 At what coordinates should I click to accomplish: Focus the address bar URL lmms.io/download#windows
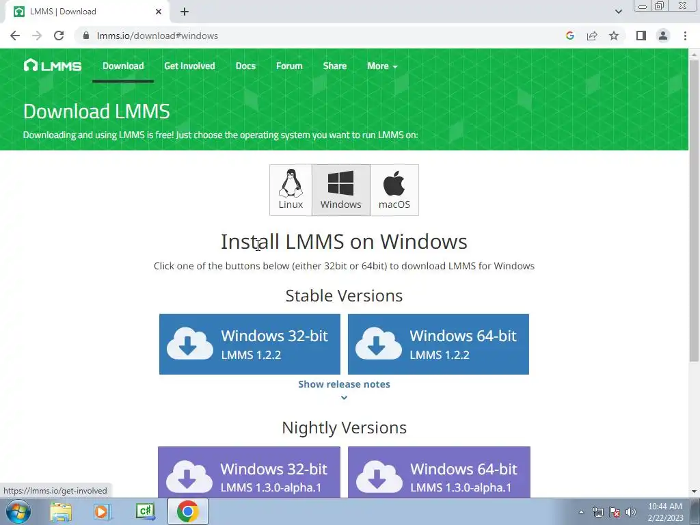pos(157,36)
